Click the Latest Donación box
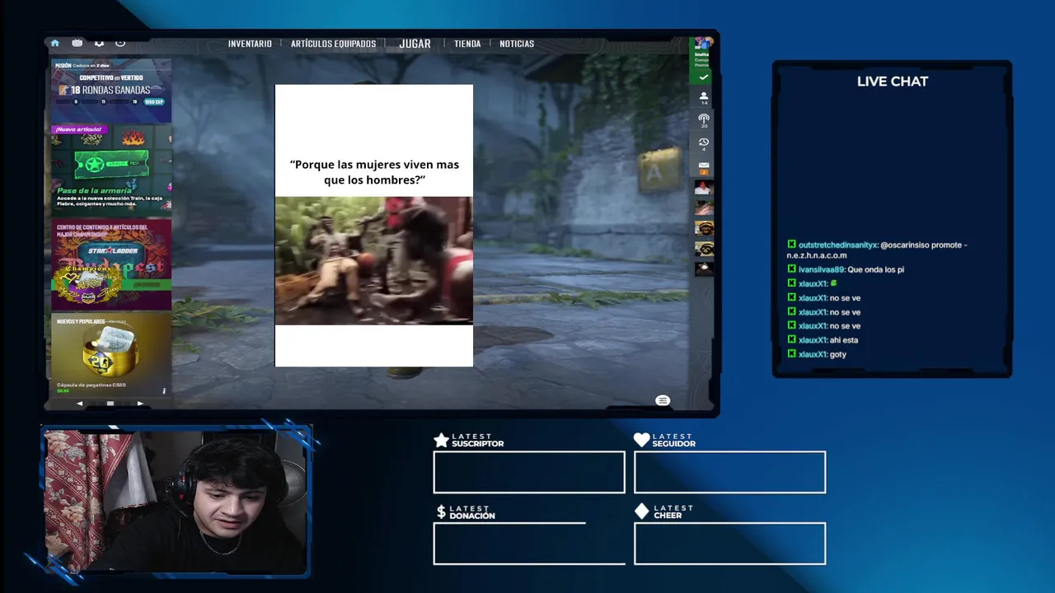This screenshot has height=593, width=1055. (x=529, y=544)
